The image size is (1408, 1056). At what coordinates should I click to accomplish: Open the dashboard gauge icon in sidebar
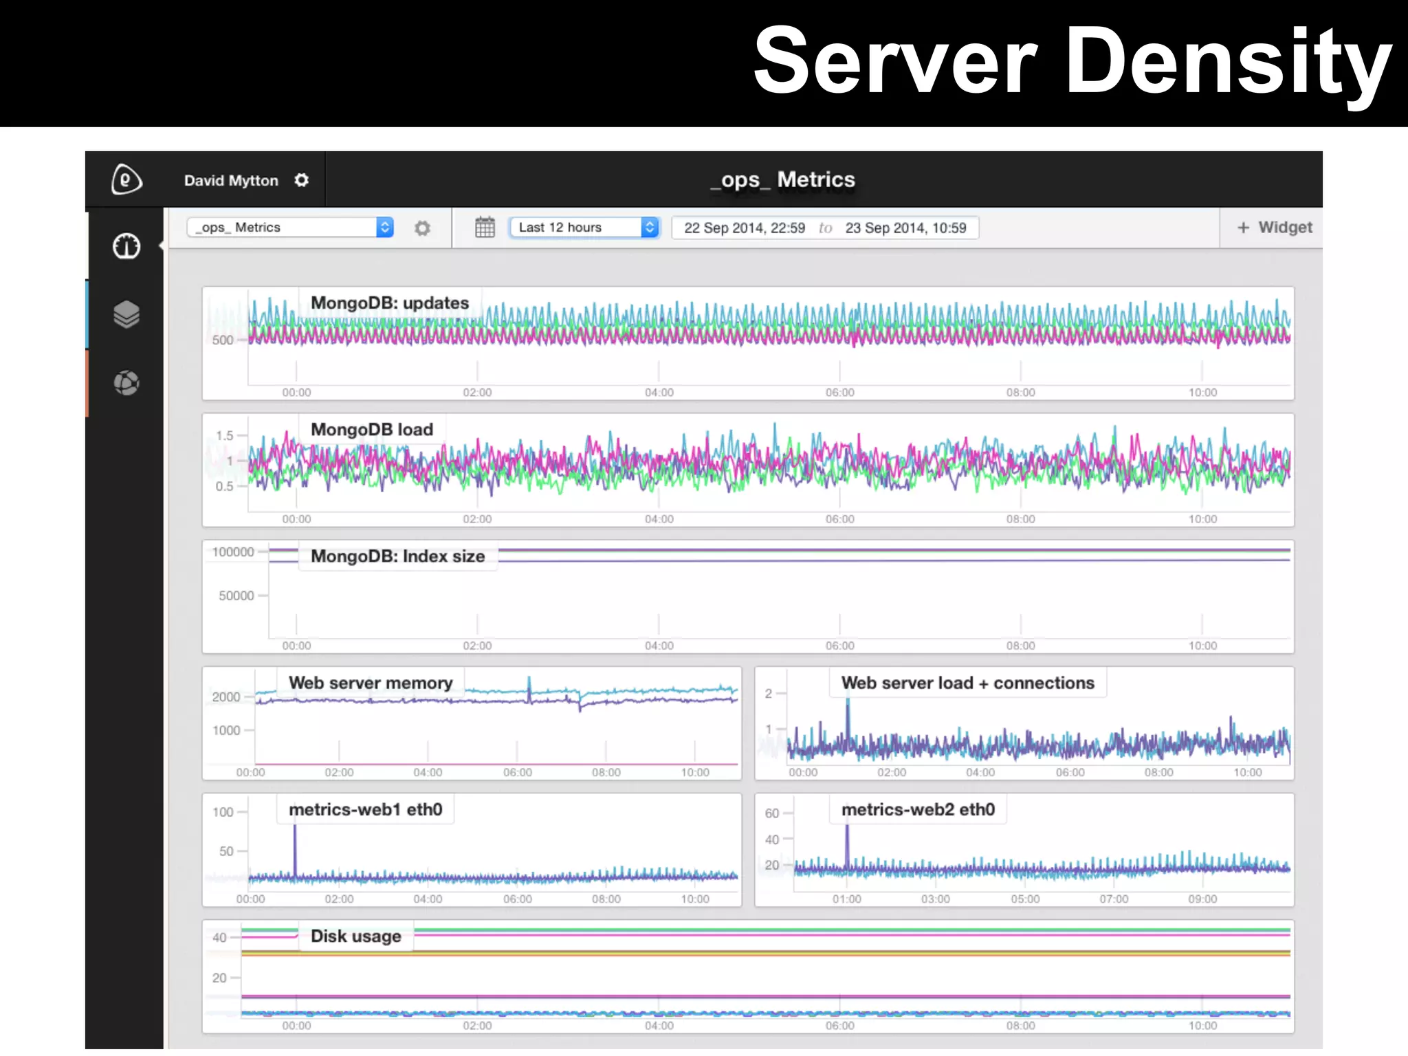point(126,246)
